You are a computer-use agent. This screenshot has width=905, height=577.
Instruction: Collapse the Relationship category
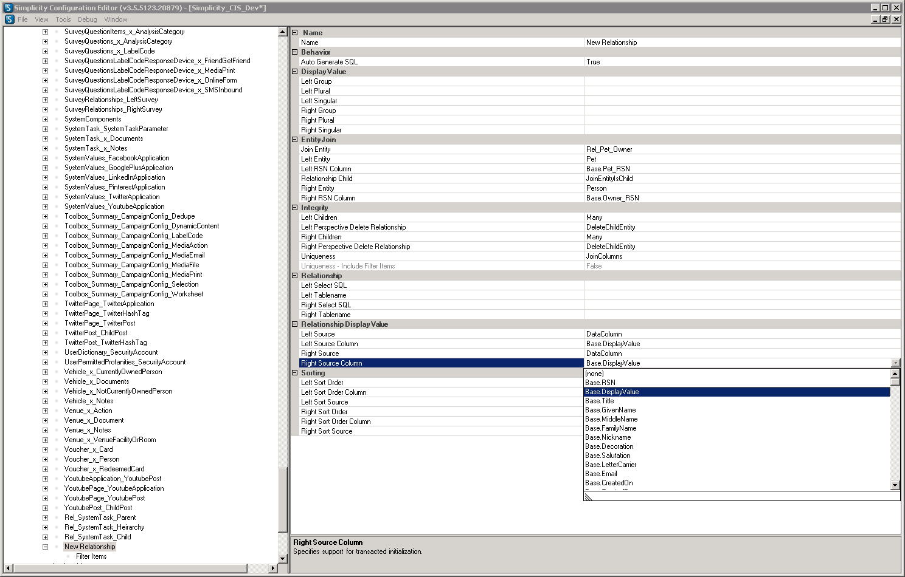pos(295,276)
